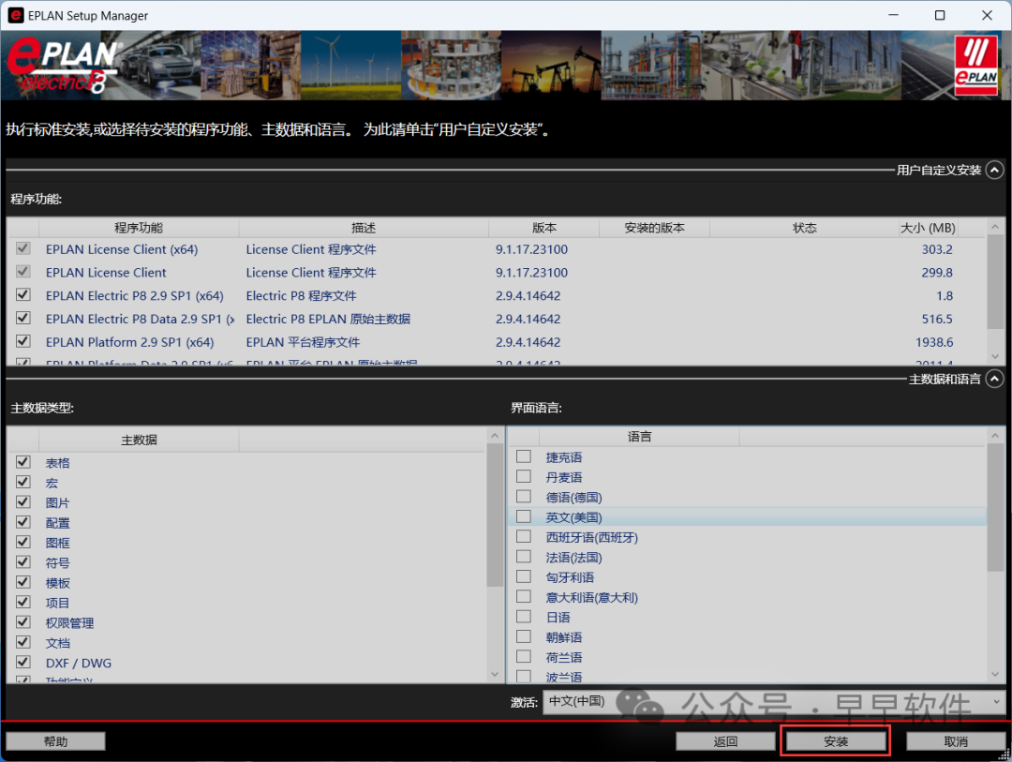
Task: Click the red EPLAN logo at top right
Action: point(975,65)
